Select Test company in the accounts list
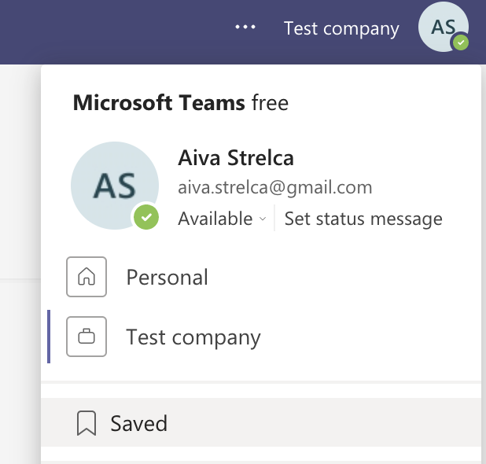The height and width of the screenshot is (464, 486). pos(193,337)
